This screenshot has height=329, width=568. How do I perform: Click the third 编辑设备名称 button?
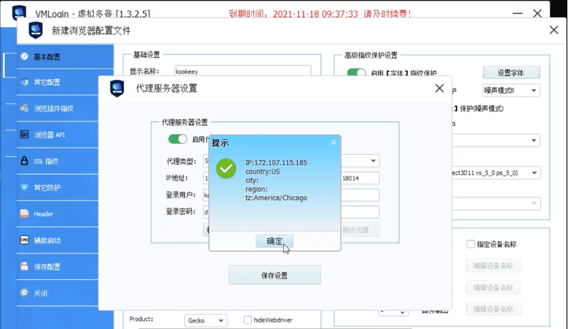click(x=493, y=309)
